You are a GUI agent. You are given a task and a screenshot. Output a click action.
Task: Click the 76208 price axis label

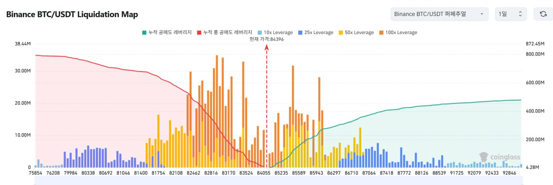pyautogui.click(x=53, y=173)
